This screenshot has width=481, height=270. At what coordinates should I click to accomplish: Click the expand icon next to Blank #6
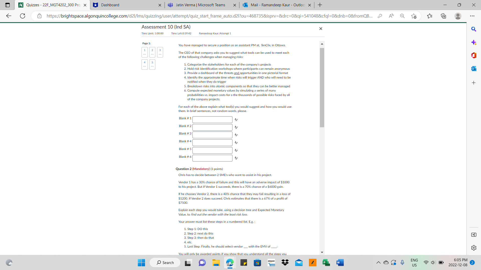pyautogui.click(x=236, y=158)
